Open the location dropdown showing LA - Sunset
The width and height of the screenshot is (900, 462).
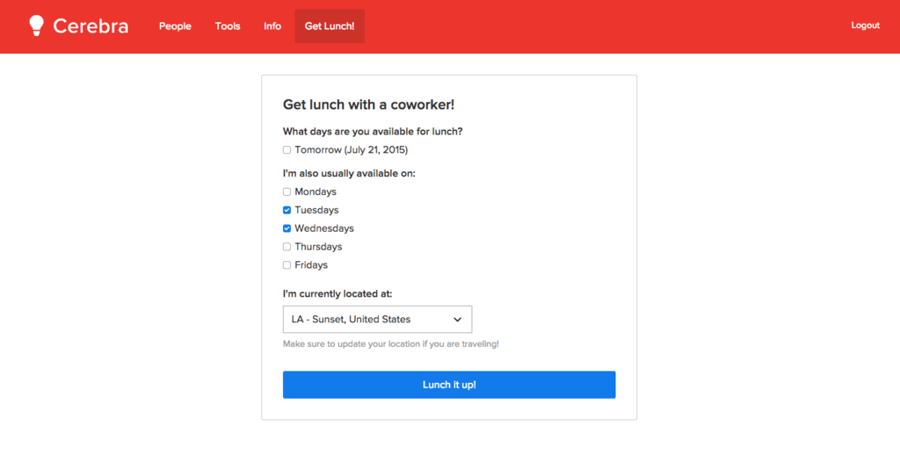tap(378, 319)
